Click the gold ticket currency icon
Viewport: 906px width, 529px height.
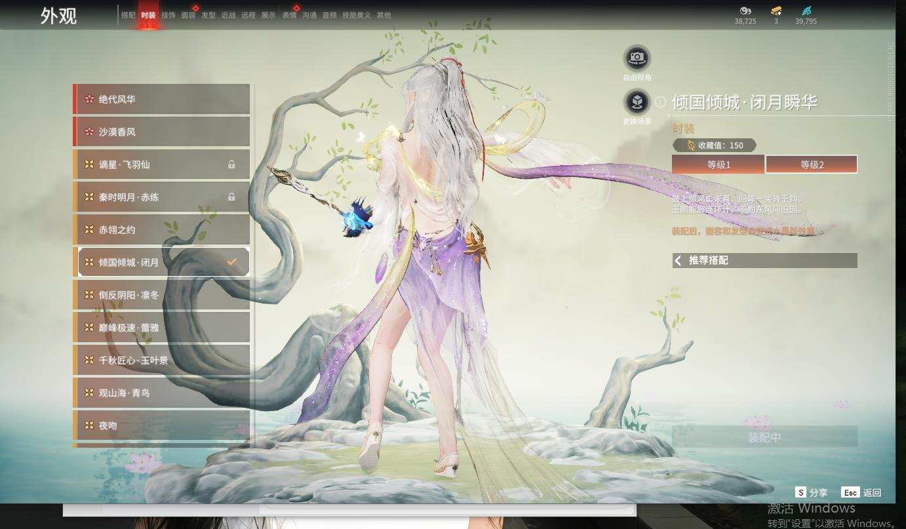tap(776, 10)
